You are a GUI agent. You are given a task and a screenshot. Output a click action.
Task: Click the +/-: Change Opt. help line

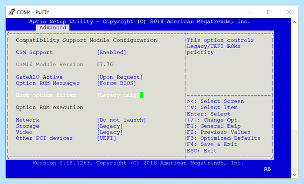coord(213,120)
